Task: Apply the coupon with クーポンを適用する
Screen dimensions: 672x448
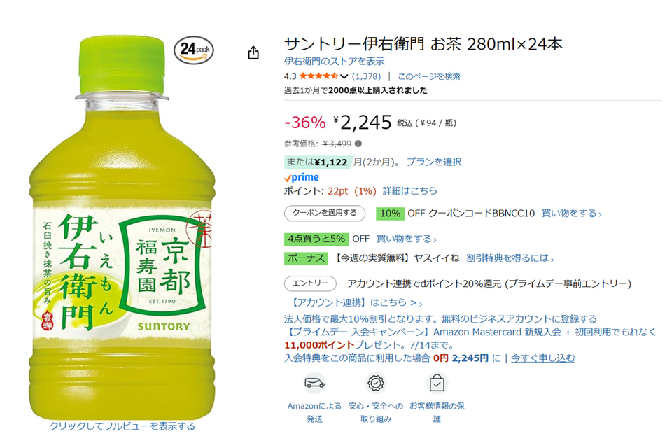Action: (x=325, y=213)
